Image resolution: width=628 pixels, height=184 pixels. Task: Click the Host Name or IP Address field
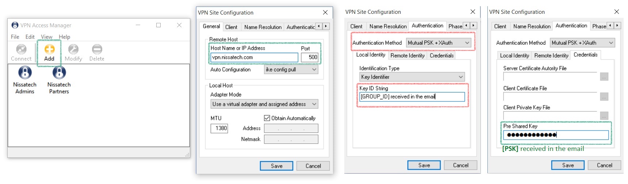tap(254, 57)
